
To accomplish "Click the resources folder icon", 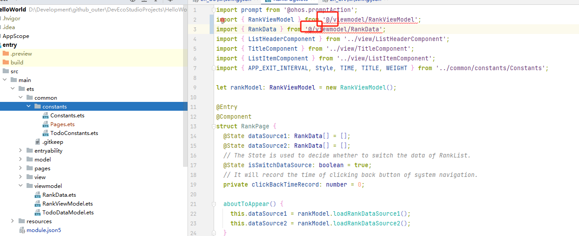I will (22, 221).
